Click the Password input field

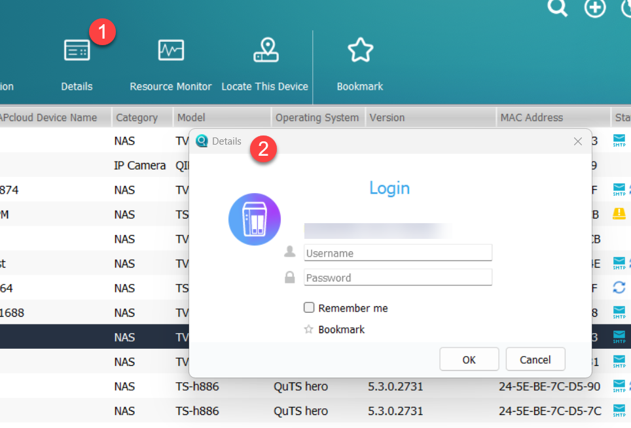pyautogui.click(x=398, y=277)
